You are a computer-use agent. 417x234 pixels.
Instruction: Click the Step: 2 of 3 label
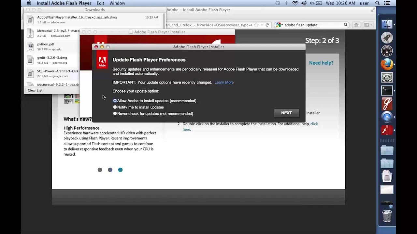click(322, 41)
